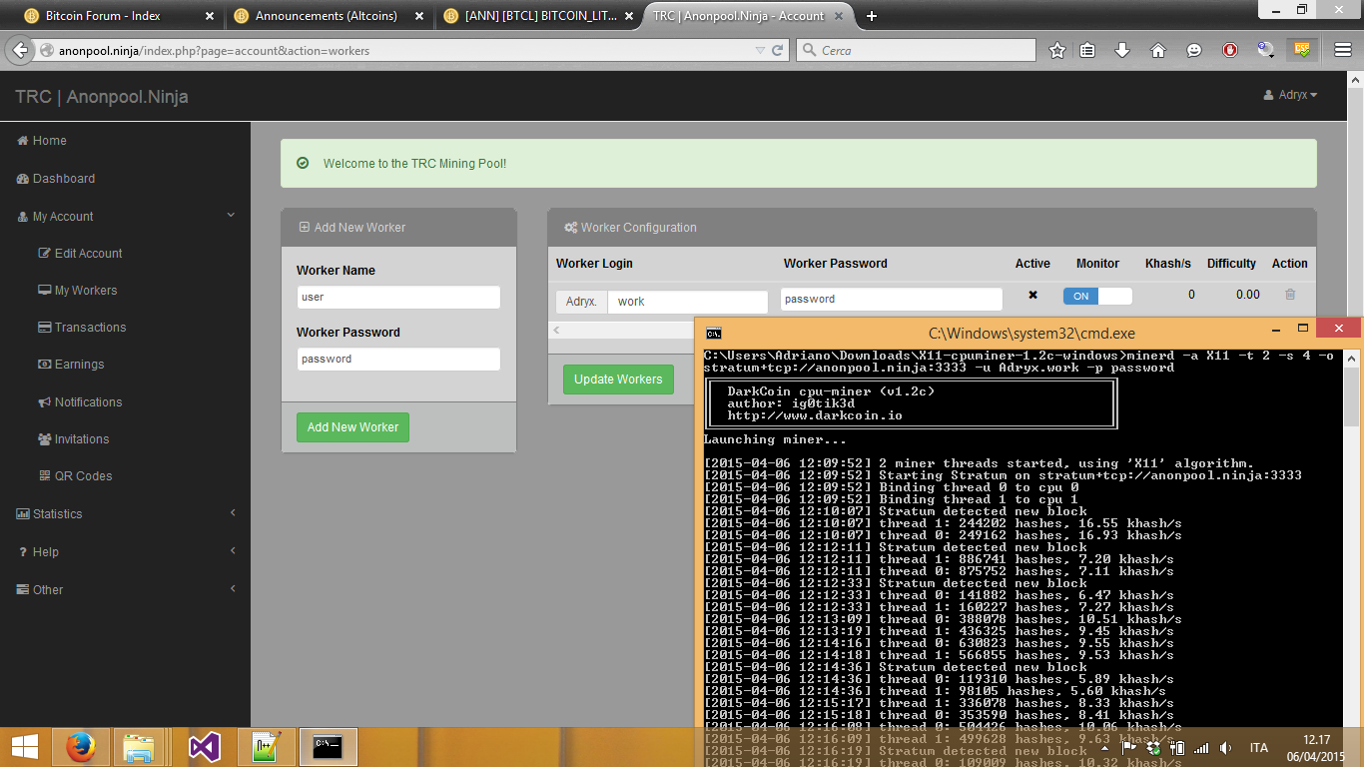Click the smiley chat toolbar icon

pyautogui.click(x=1194, y=50)
